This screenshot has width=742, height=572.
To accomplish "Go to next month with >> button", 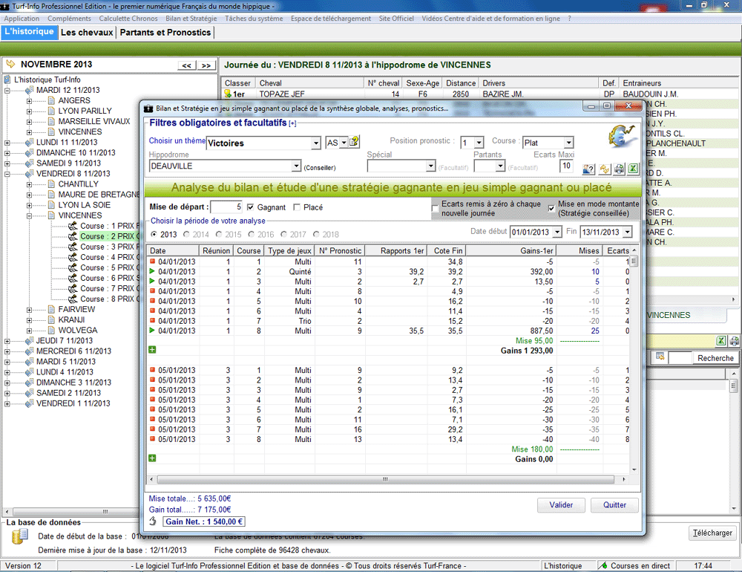I will [206, 65].
